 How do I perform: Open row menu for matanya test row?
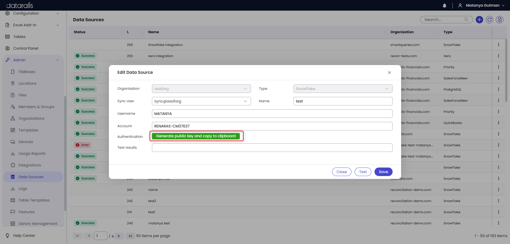[499, 223]
